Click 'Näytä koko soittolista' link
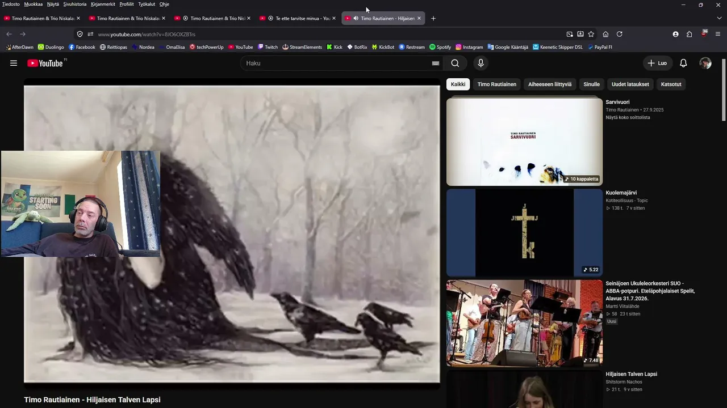The width and height of the screenshot is (727, 408). click(x=628, y=117)
